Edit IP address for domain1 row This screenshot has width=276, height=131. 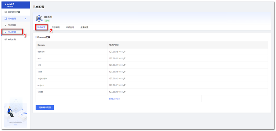124,52
